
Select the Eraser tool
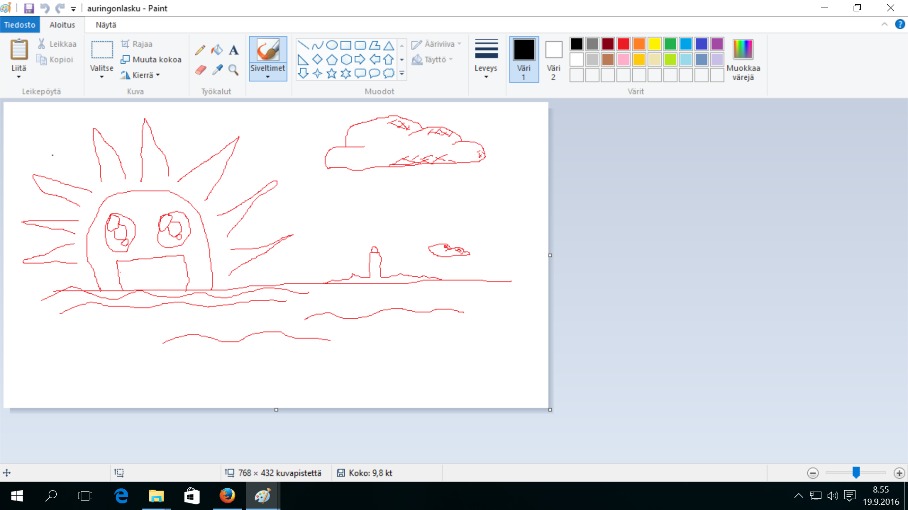(201, 70)
